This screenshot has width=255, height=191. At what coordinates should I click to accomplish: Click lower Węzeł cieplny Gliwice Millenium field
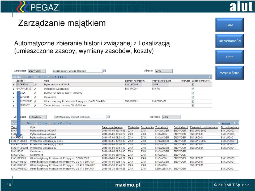click(x=80, y=117)
